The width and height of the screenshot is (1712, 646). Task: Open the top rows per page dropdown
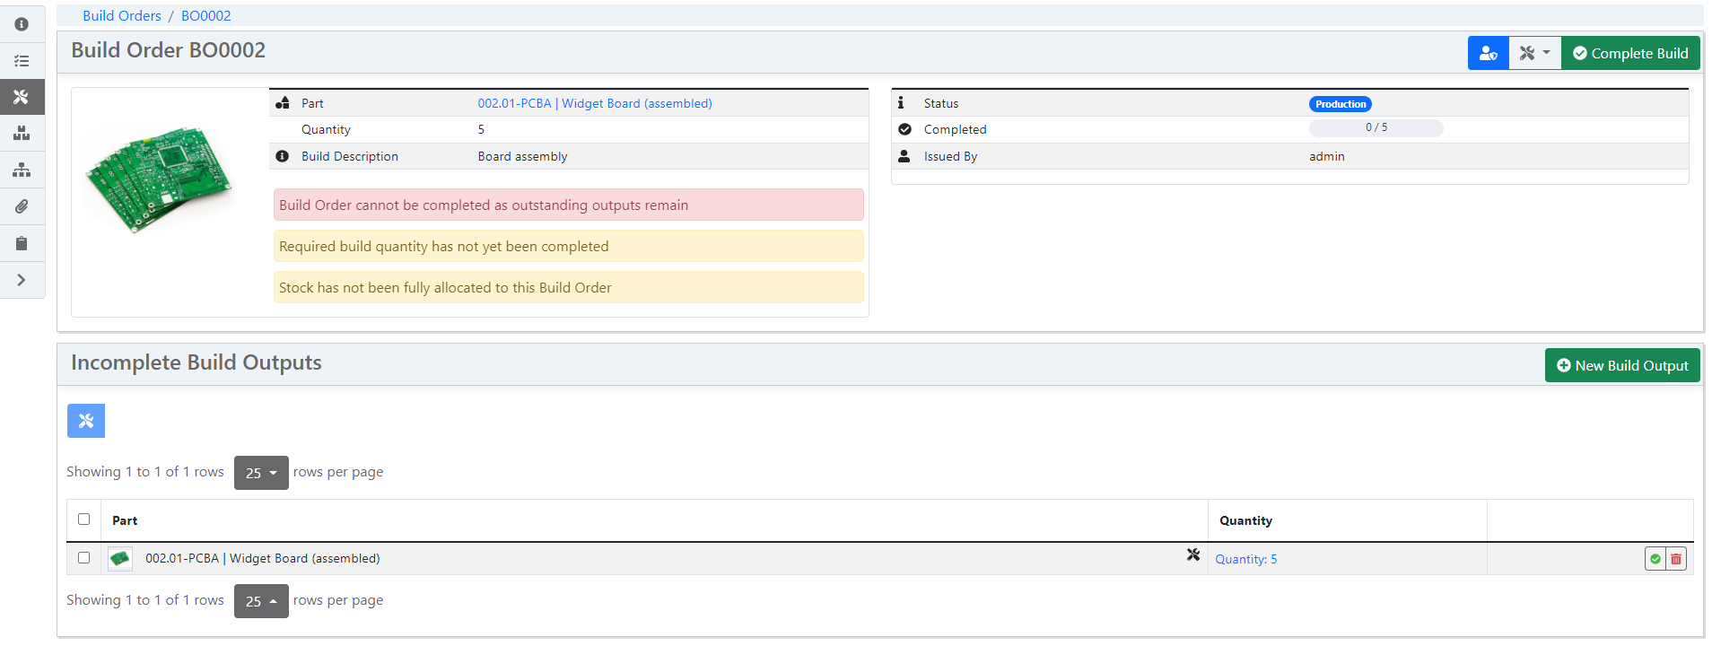coord(261,473)
